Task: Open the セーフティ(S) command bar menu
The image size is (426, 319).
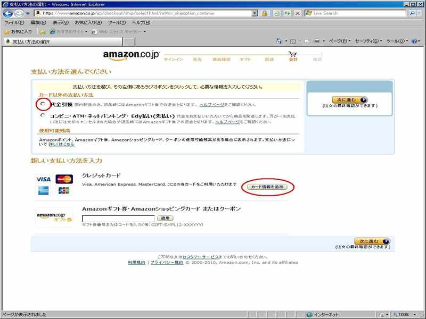Action: tap(368, 41)
